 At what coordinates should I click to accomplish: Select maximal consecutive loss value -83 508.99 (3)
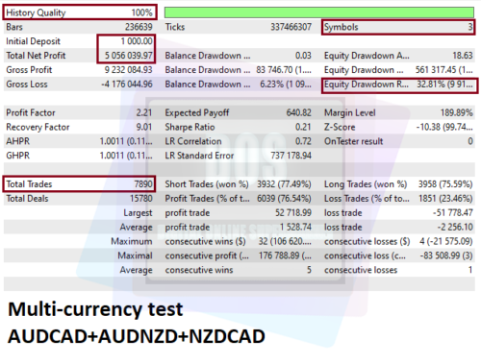(446, 255)
